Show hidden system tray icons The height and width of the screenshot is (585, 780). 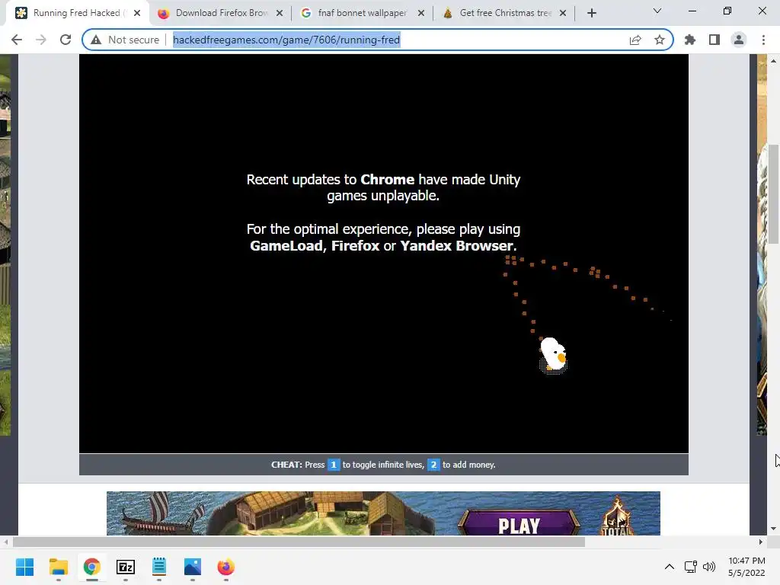[670, 567]
